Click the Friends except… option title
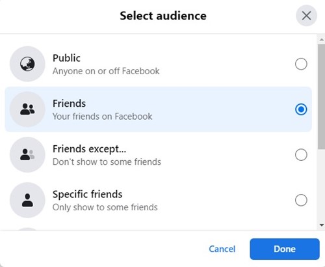The width and height of the screenshot is (325, 267). [x=89, y=149]
